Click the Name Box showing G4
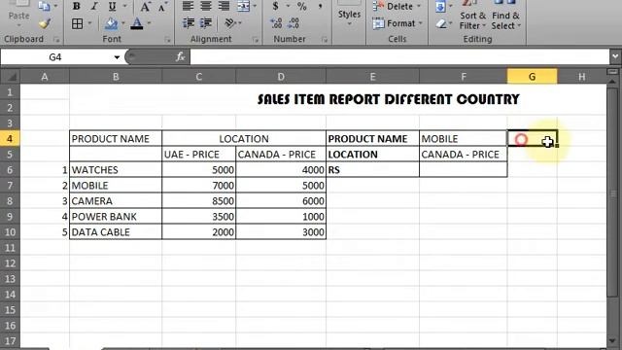622x350 pixels. pos(55,57)
